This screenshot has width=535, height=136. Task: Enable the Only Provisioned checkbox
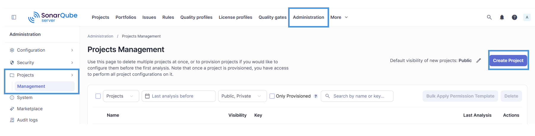pyautogui.click(x=272, y=96)
